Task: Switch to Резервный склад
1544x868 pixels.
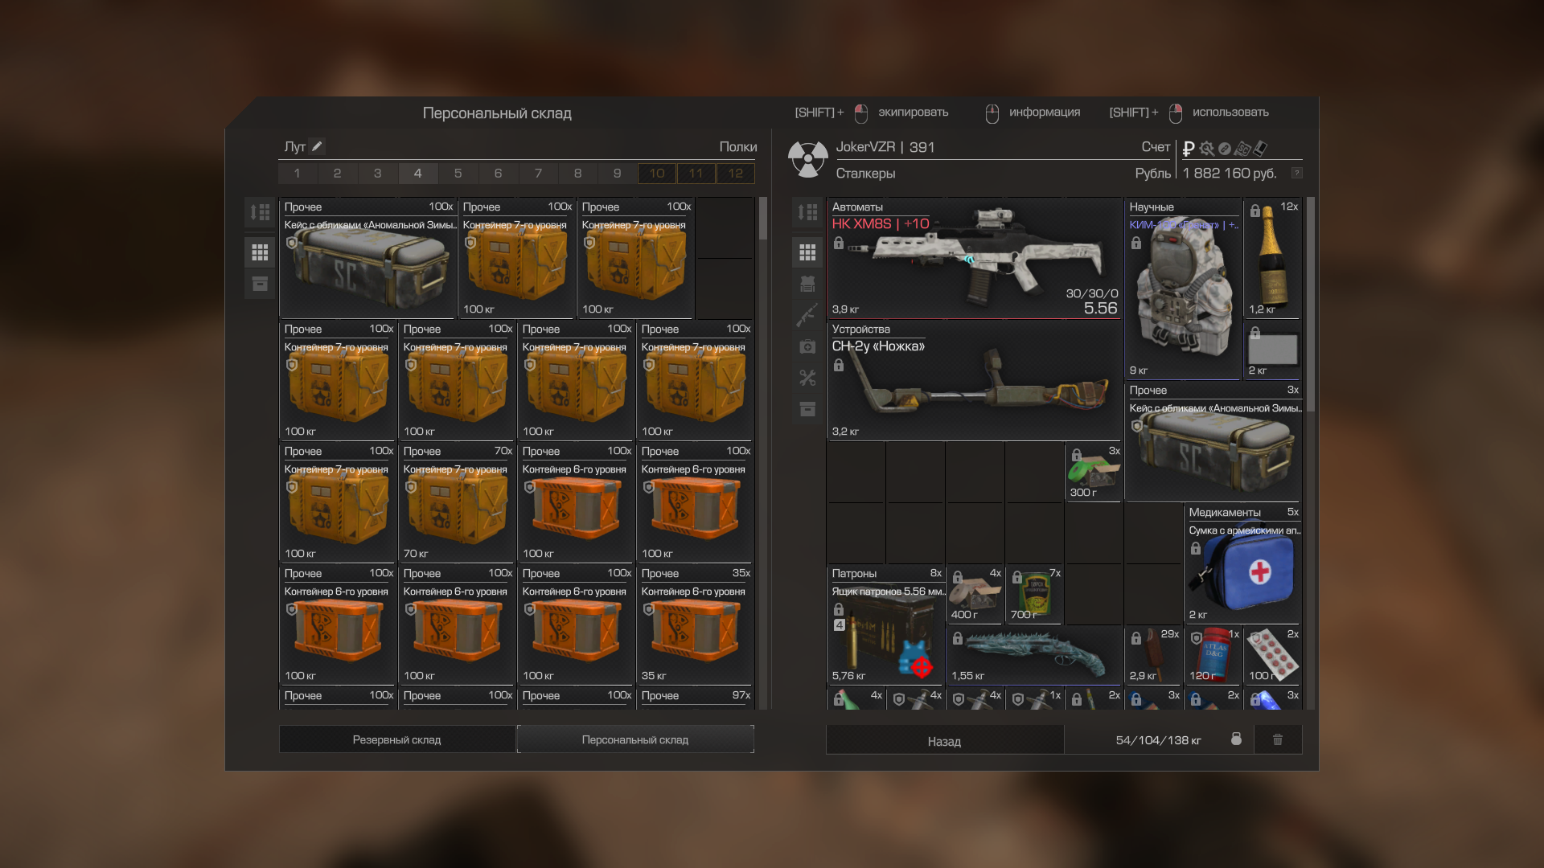Action: pyautogui.click(x=397, y=739)
